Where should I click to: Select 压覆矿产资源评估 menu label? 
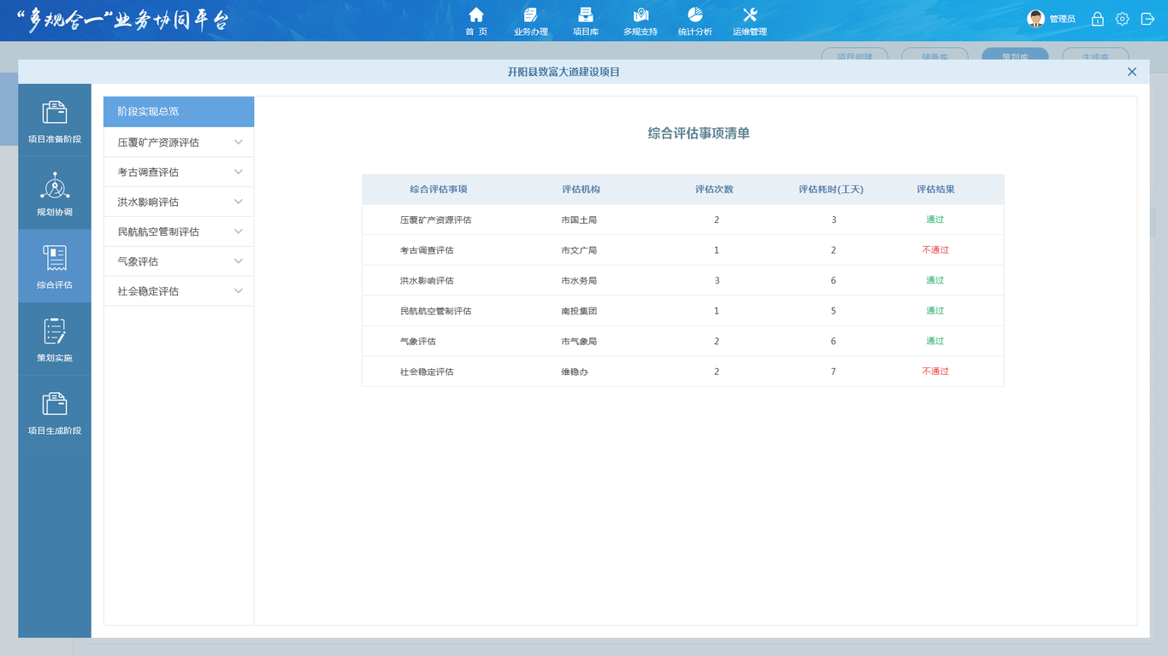(x=158, y=143)
